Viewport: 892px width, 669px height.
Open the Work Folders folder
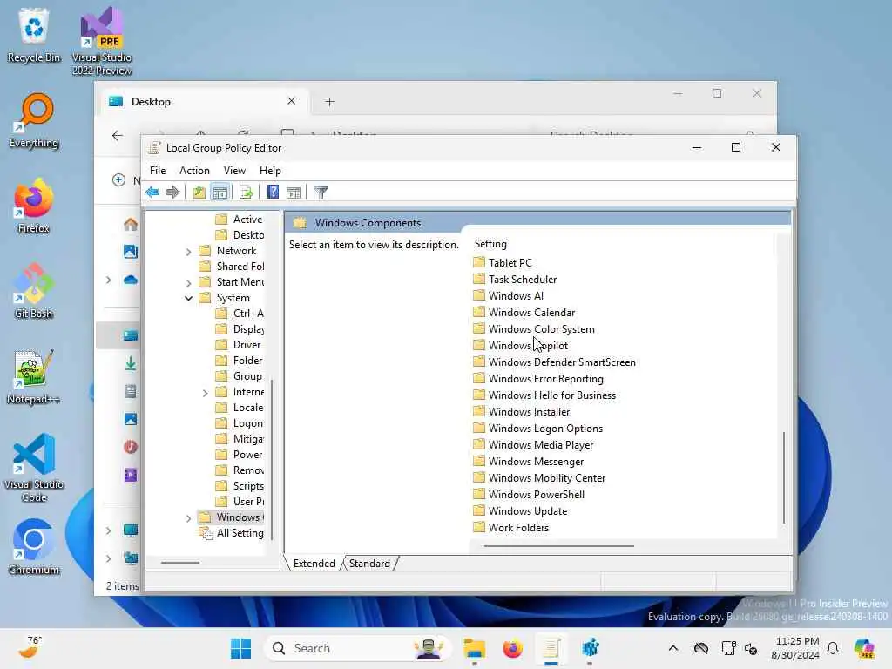(510, 527)
